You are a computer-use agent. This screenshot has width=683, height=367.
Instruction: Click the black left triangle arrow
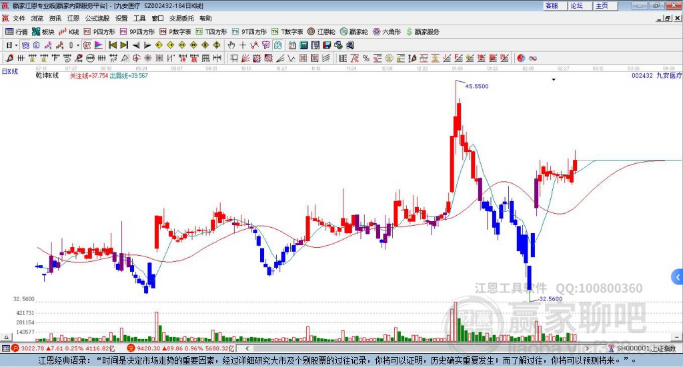click(136, 45)
